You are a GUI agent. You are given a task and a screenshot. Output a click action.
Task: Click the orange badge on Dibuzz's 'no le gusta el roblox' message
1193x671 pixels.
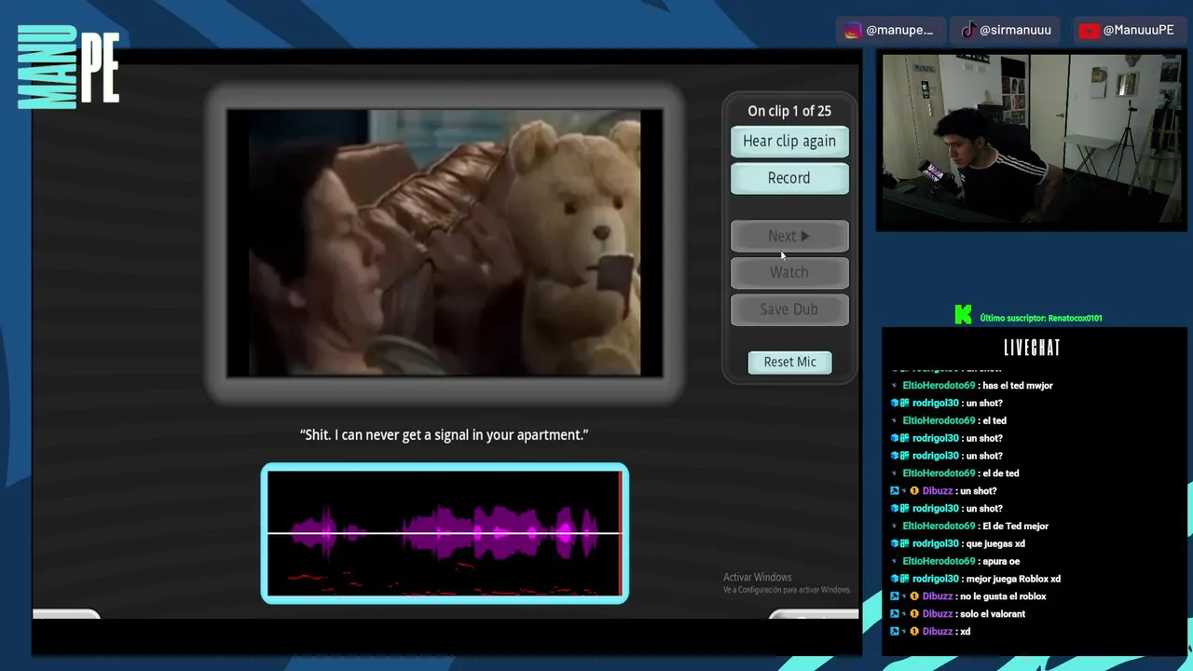coord(914,596)
